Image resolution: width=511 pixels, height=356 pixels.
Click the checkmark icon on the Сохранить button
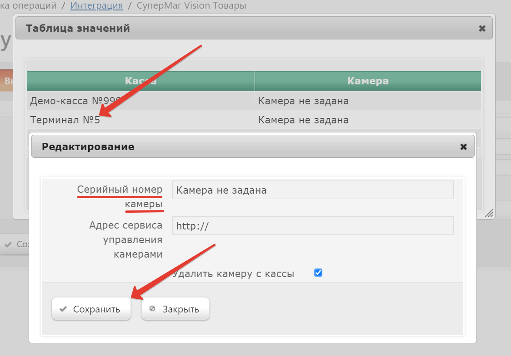click(63, 309)
